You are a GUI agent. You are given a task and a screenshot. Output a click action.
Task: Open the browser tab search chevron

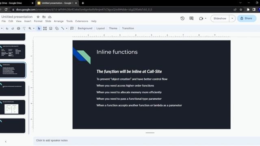click(x=240, y=3)
